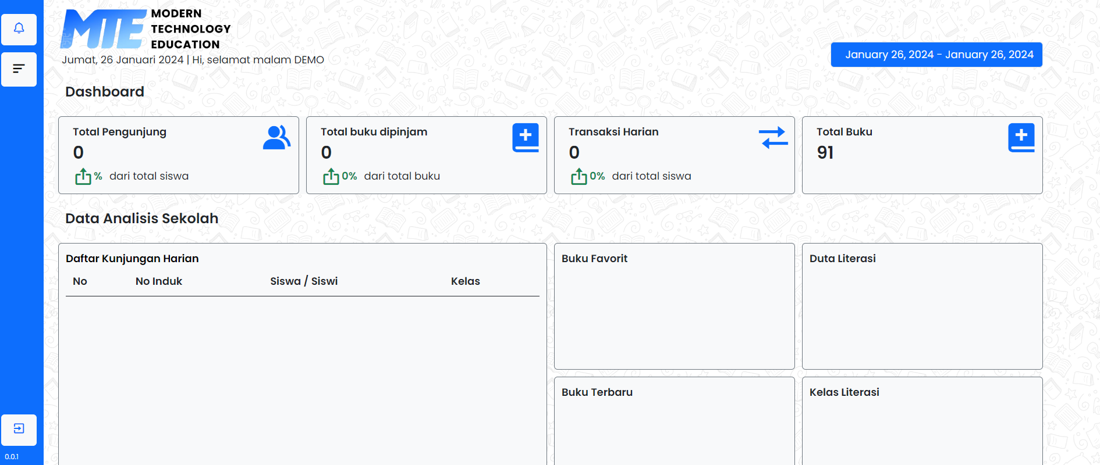Screen dimensions: 1100x465
Task: Click the borrowed books plus icon
Action: point(525,138)
